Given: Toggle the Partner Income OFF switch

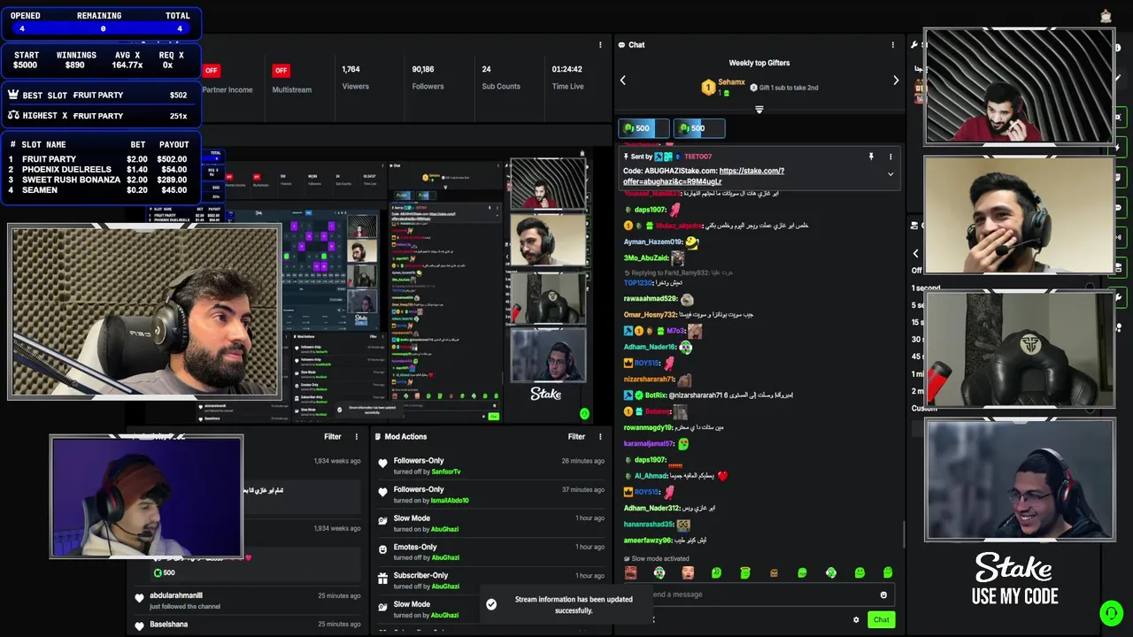Looking at the screenshot, I should point(211,70).
